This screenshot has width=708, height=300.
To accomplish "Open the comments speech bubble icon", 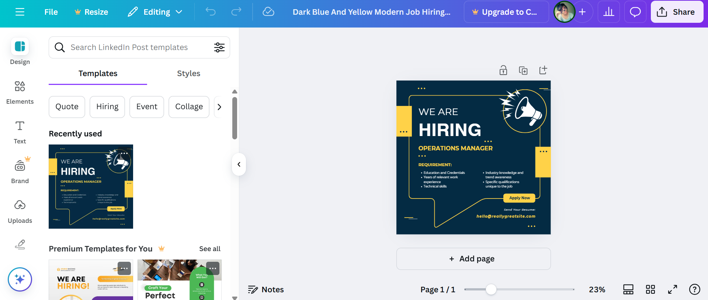I will tap(635, 12).
